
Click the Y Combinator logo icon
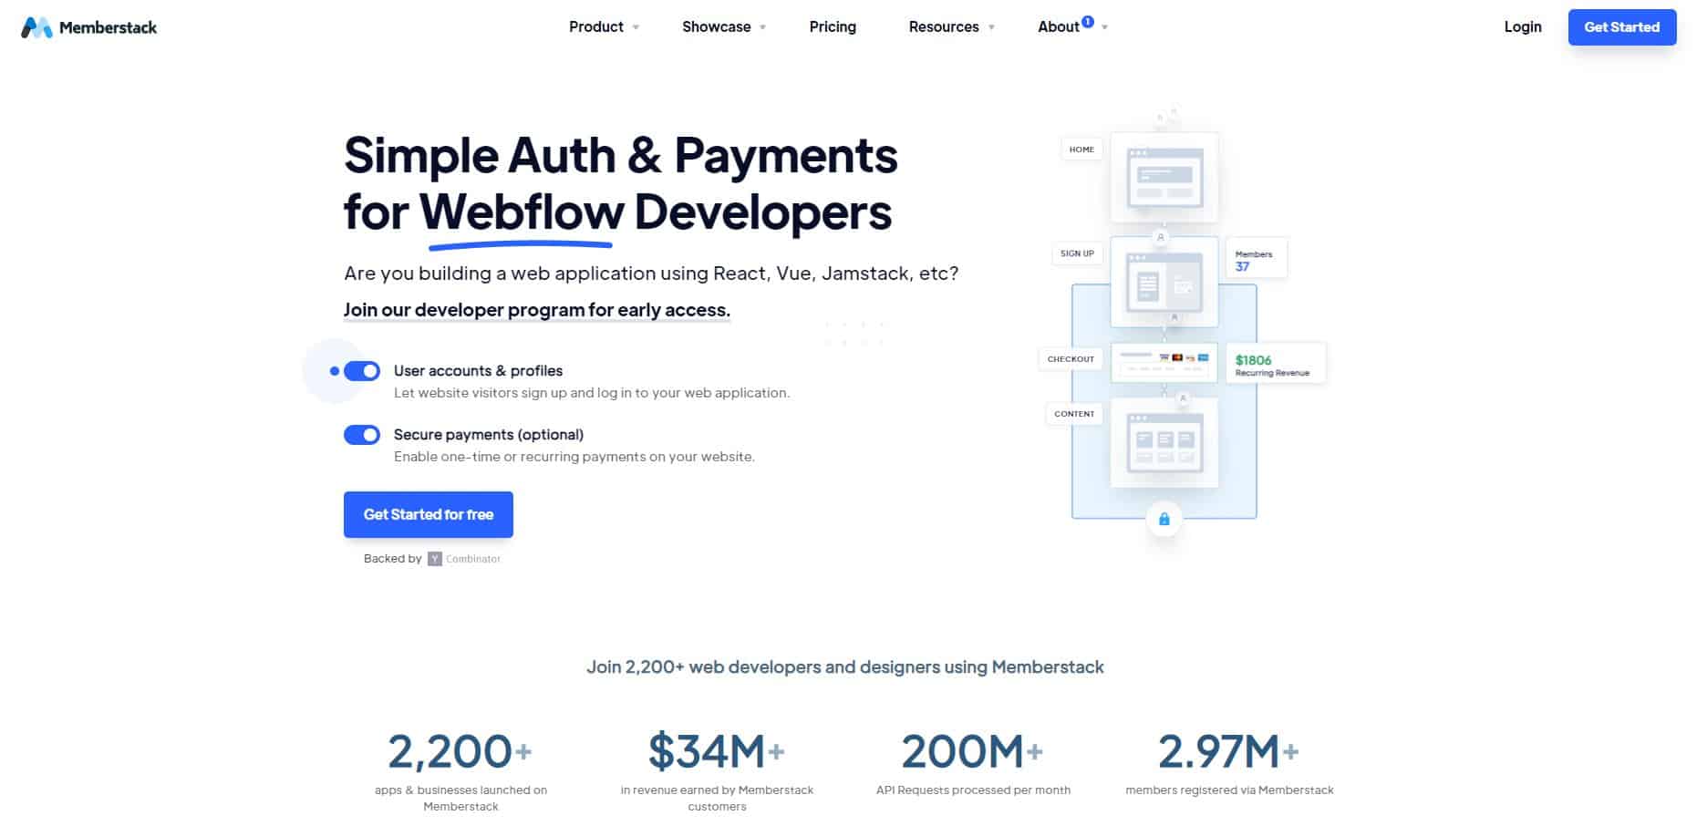pos(435,559)
